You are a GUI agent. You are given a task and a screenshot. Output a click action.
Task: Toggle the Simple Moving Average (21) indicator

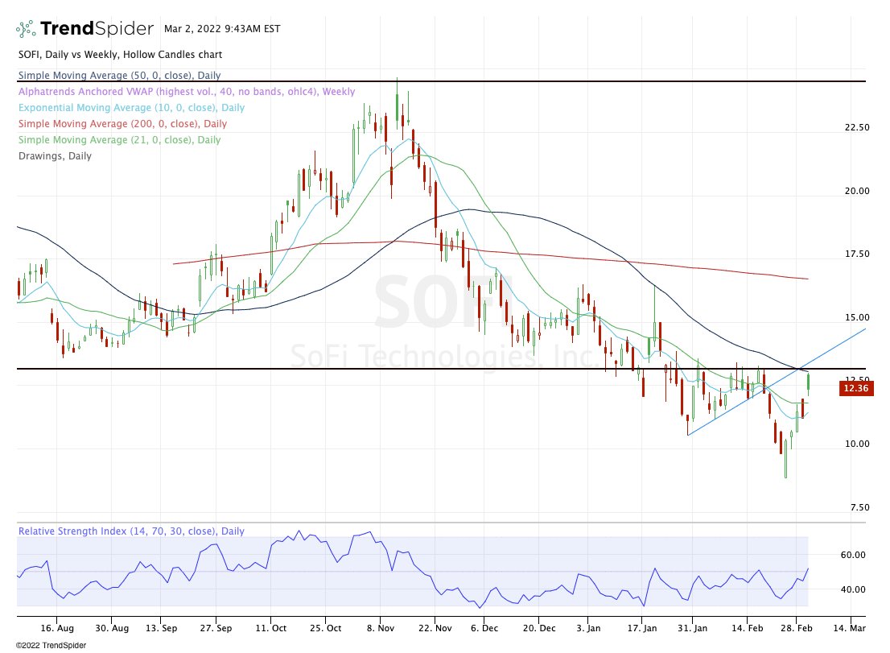(x=119, y=139)
